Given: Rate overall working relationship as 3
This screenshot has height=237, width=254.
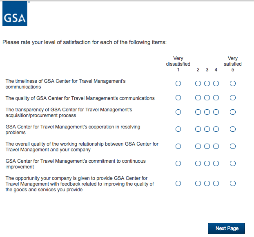Looking at the screenshot, I should pos(207,146).
